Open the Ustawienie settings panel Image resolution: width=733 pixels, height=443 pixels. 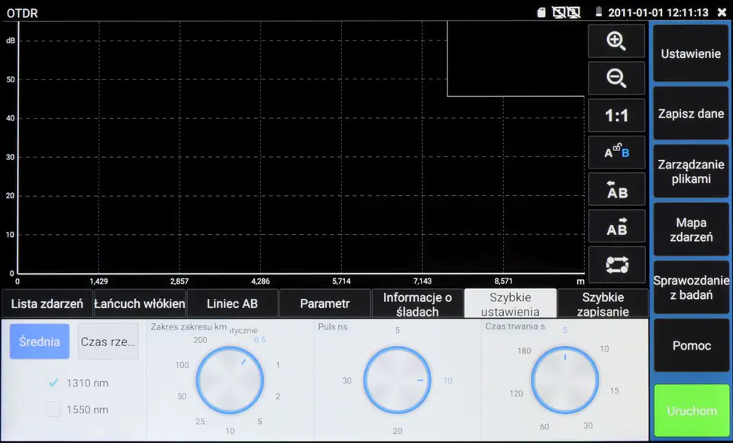click(691, 53)
